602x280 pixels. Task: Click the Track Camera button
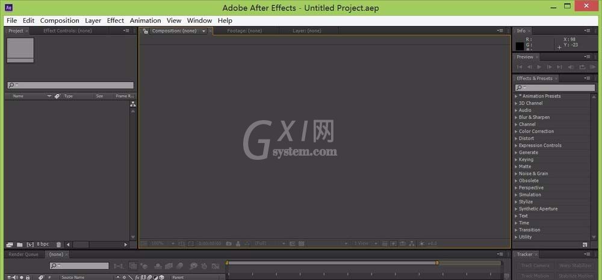point(535,266)
